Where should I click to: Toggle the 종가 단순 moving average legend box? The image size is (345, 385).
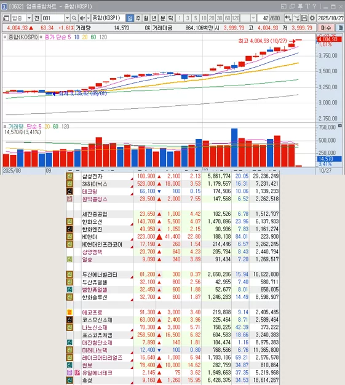point(41,37)
